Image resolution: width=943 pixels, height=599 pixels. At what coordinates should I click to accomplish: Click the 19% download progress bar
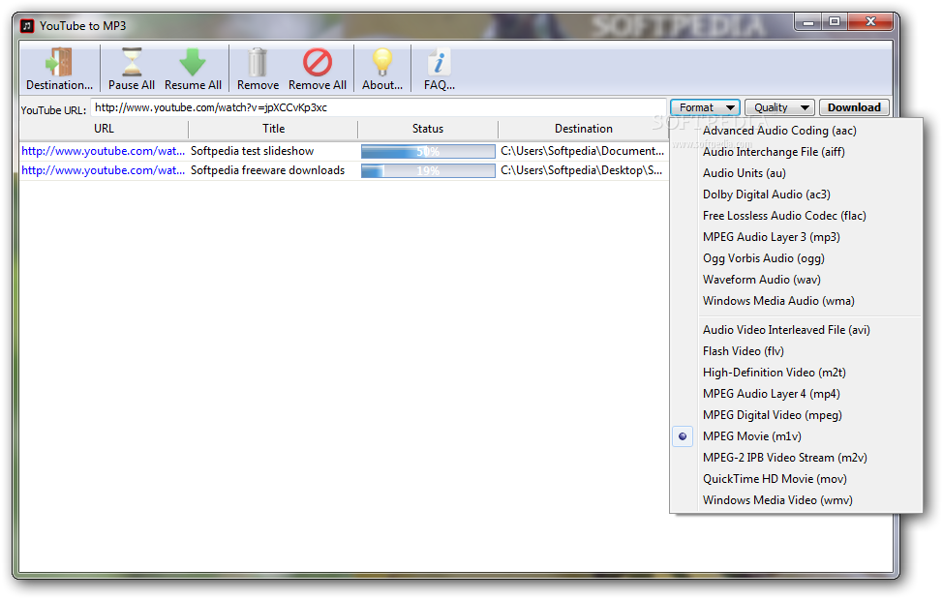[x=428, y=170]
